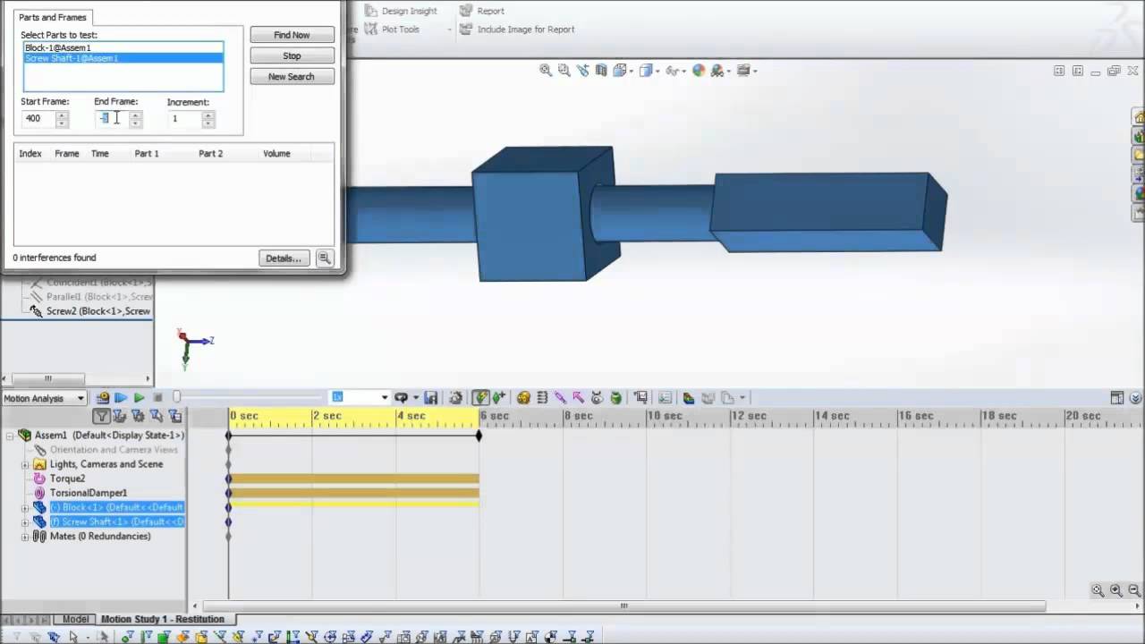Click the Start Frame input field
The height and width of the screenshot is (644, 1145).
[x=38, y=118]
